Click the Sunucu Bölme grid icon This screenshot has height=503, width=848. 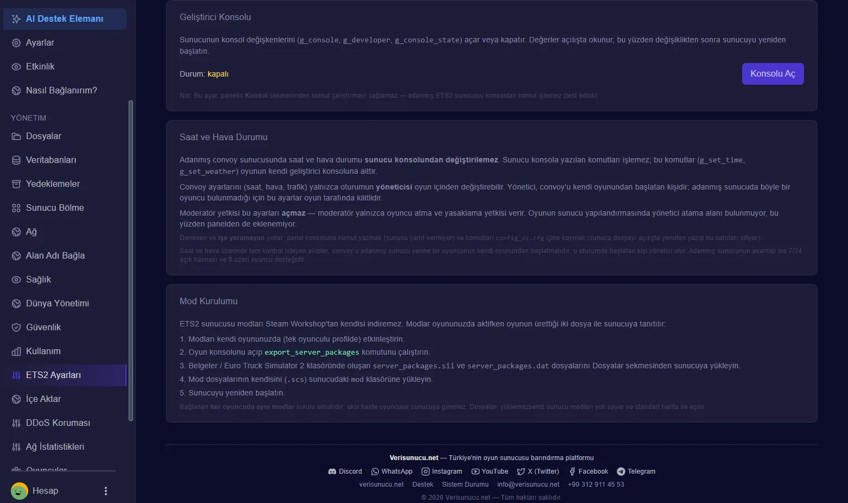16,208
